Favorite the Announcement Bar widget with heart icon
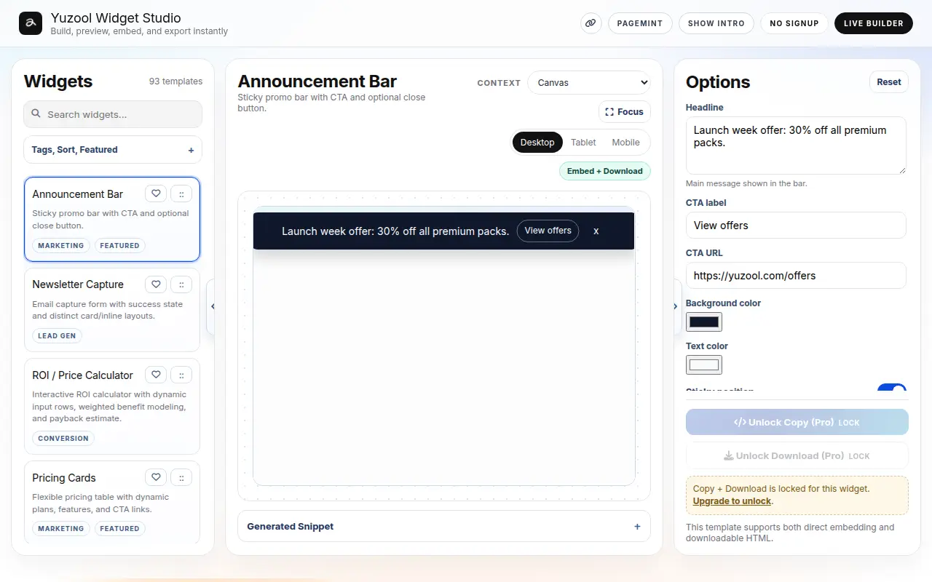This screenshot has height=582, width=932. (155, 194)
